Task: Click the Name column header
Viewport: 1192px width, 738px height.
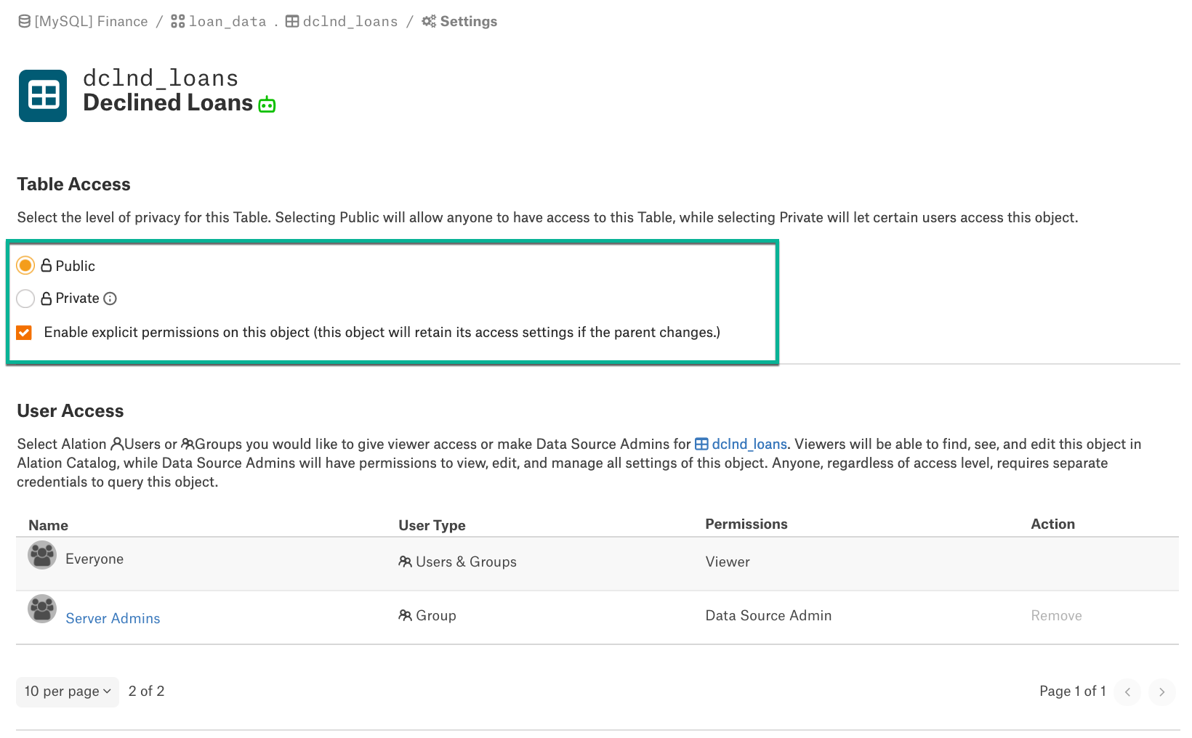Action: (48, 525)
